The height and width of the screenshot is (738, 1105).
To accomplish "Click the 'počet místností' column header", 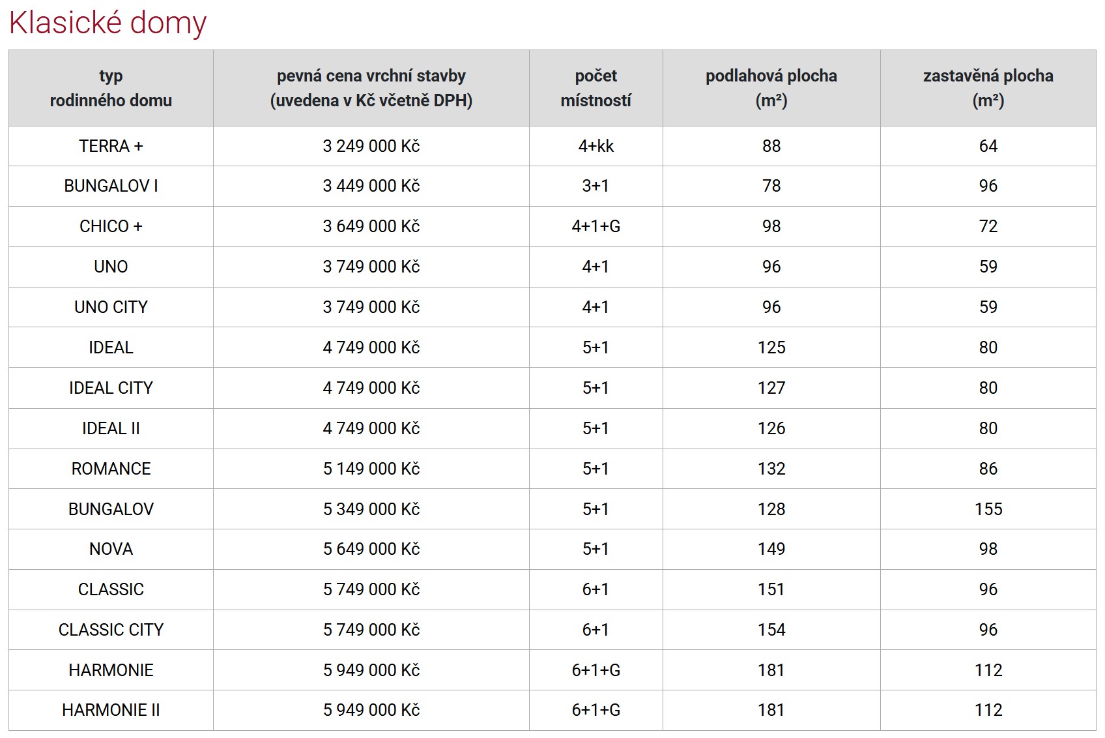I will click(596, 88).
